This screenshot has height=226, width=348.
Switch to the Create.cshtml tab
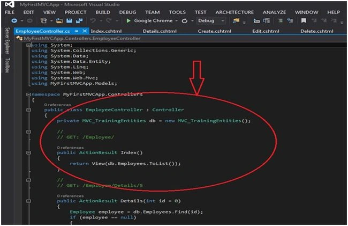[x=214, y=31]
